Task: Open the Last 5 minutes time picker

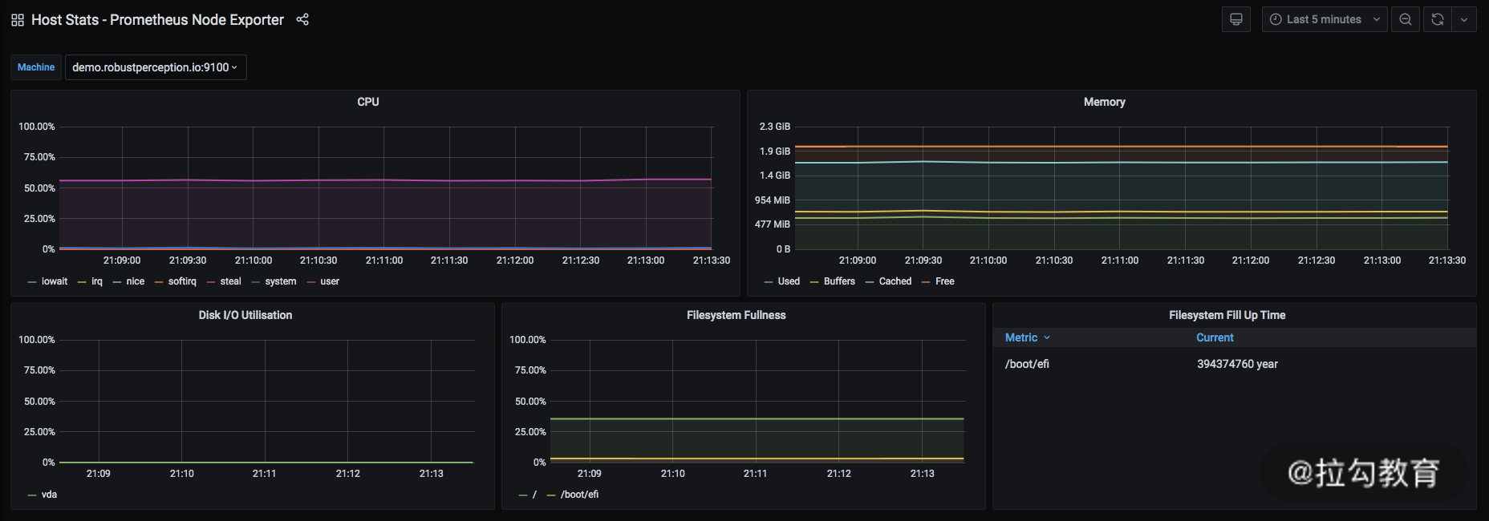Action: tap(1324, 19)
